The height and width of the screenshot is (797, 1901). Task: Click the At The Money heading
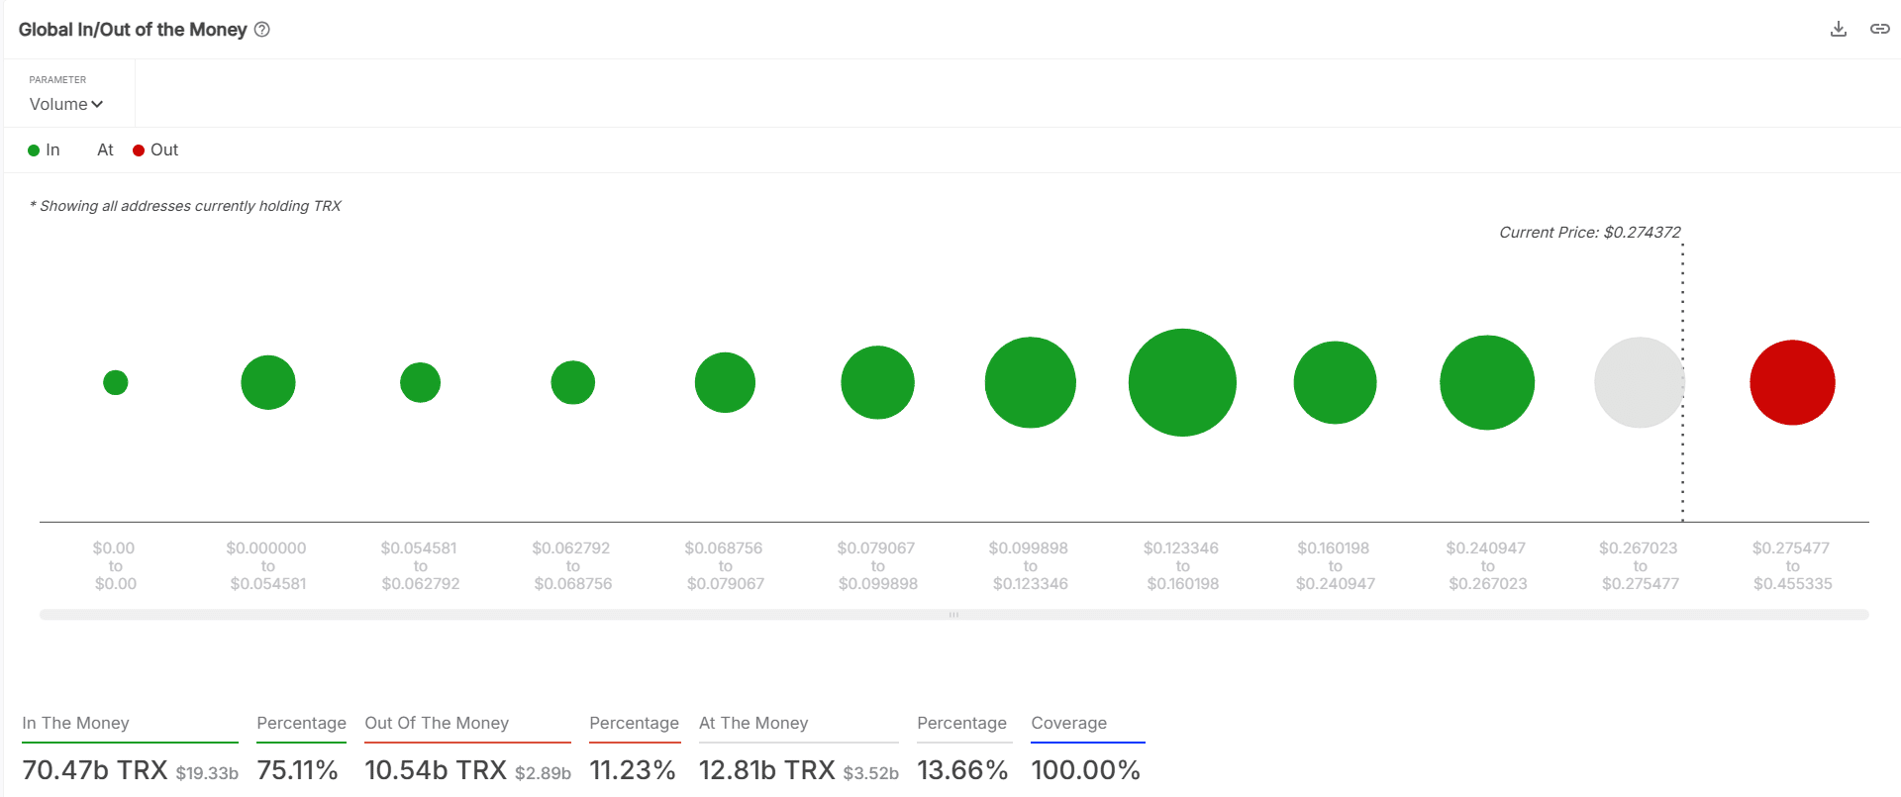pyautogui.click(x=753, y=724)
